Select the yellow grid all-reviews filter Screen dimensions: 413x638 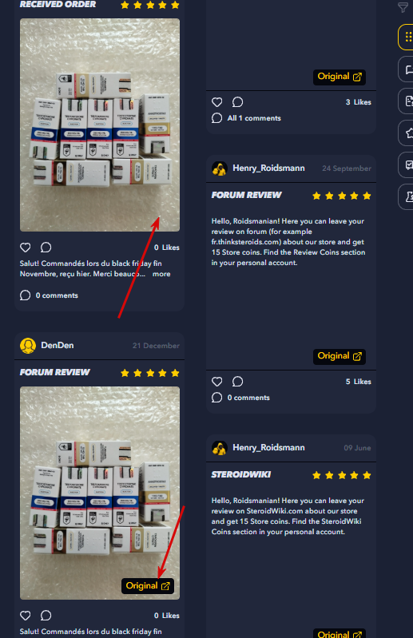(x=406, y=38)
